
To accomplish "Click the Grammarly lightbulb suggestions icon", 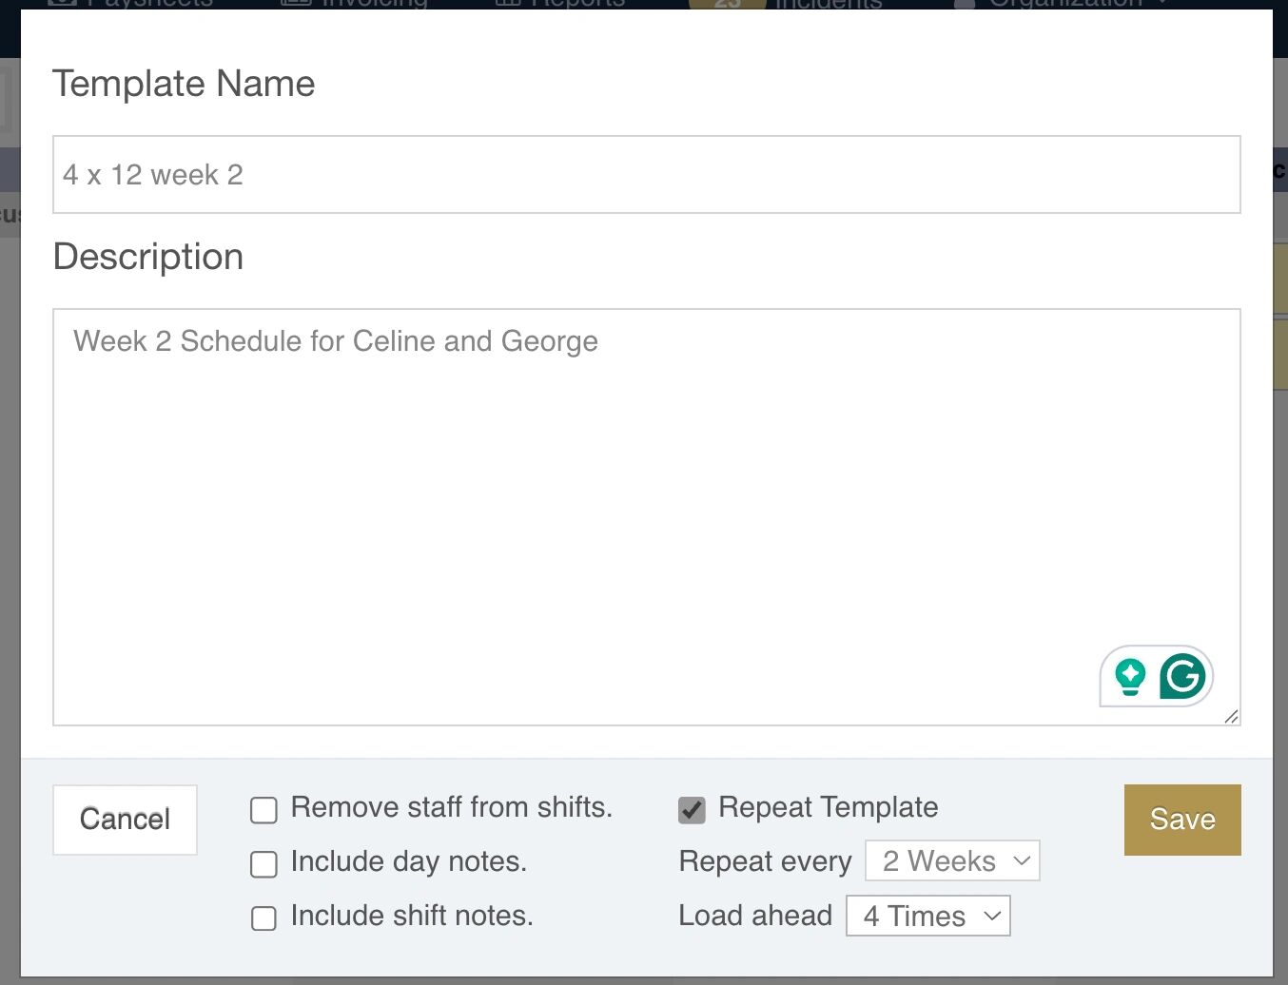I will pyautogui.click(x=1130, y=676).
